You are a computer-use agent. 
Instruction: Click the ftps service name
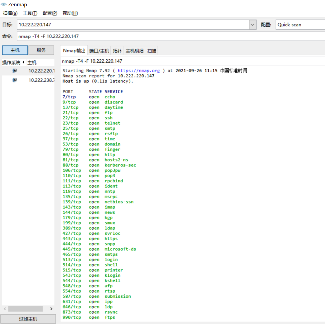point(110,317)
